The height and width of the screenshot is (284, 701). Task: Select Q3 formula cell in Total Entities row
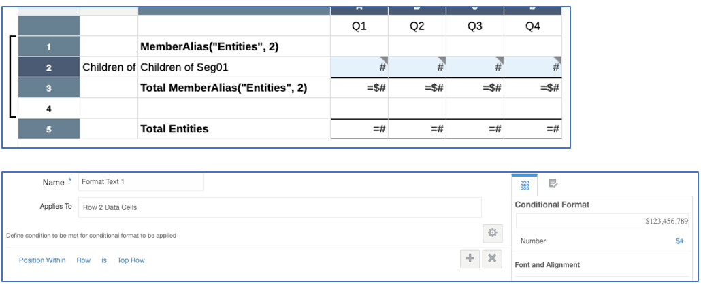click(474, 129)
